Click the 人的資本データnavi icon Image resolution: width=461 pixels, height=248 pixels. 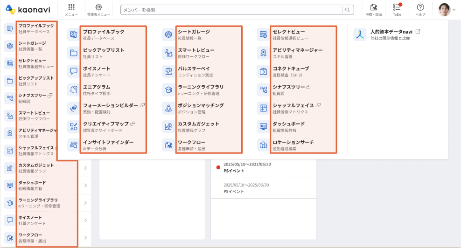tap(360, 34)
